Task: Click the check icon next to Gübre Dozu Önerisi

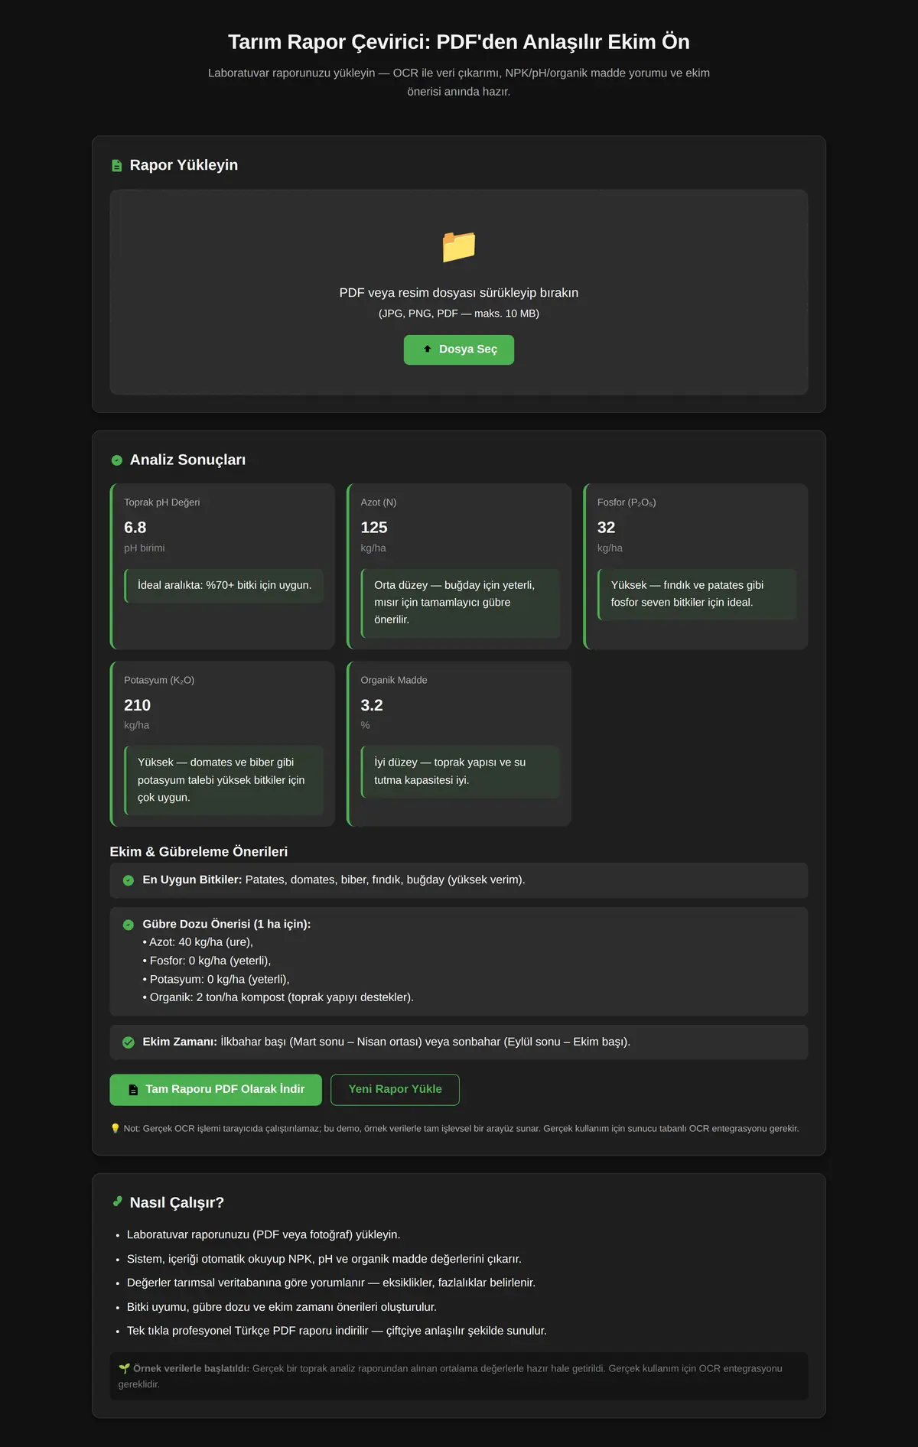Action: click(129, 925)
